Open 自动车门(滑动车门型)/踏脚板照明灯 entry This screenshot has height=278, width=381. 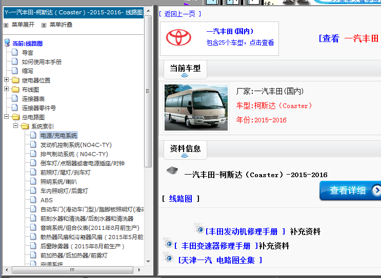tap(92, 209)
